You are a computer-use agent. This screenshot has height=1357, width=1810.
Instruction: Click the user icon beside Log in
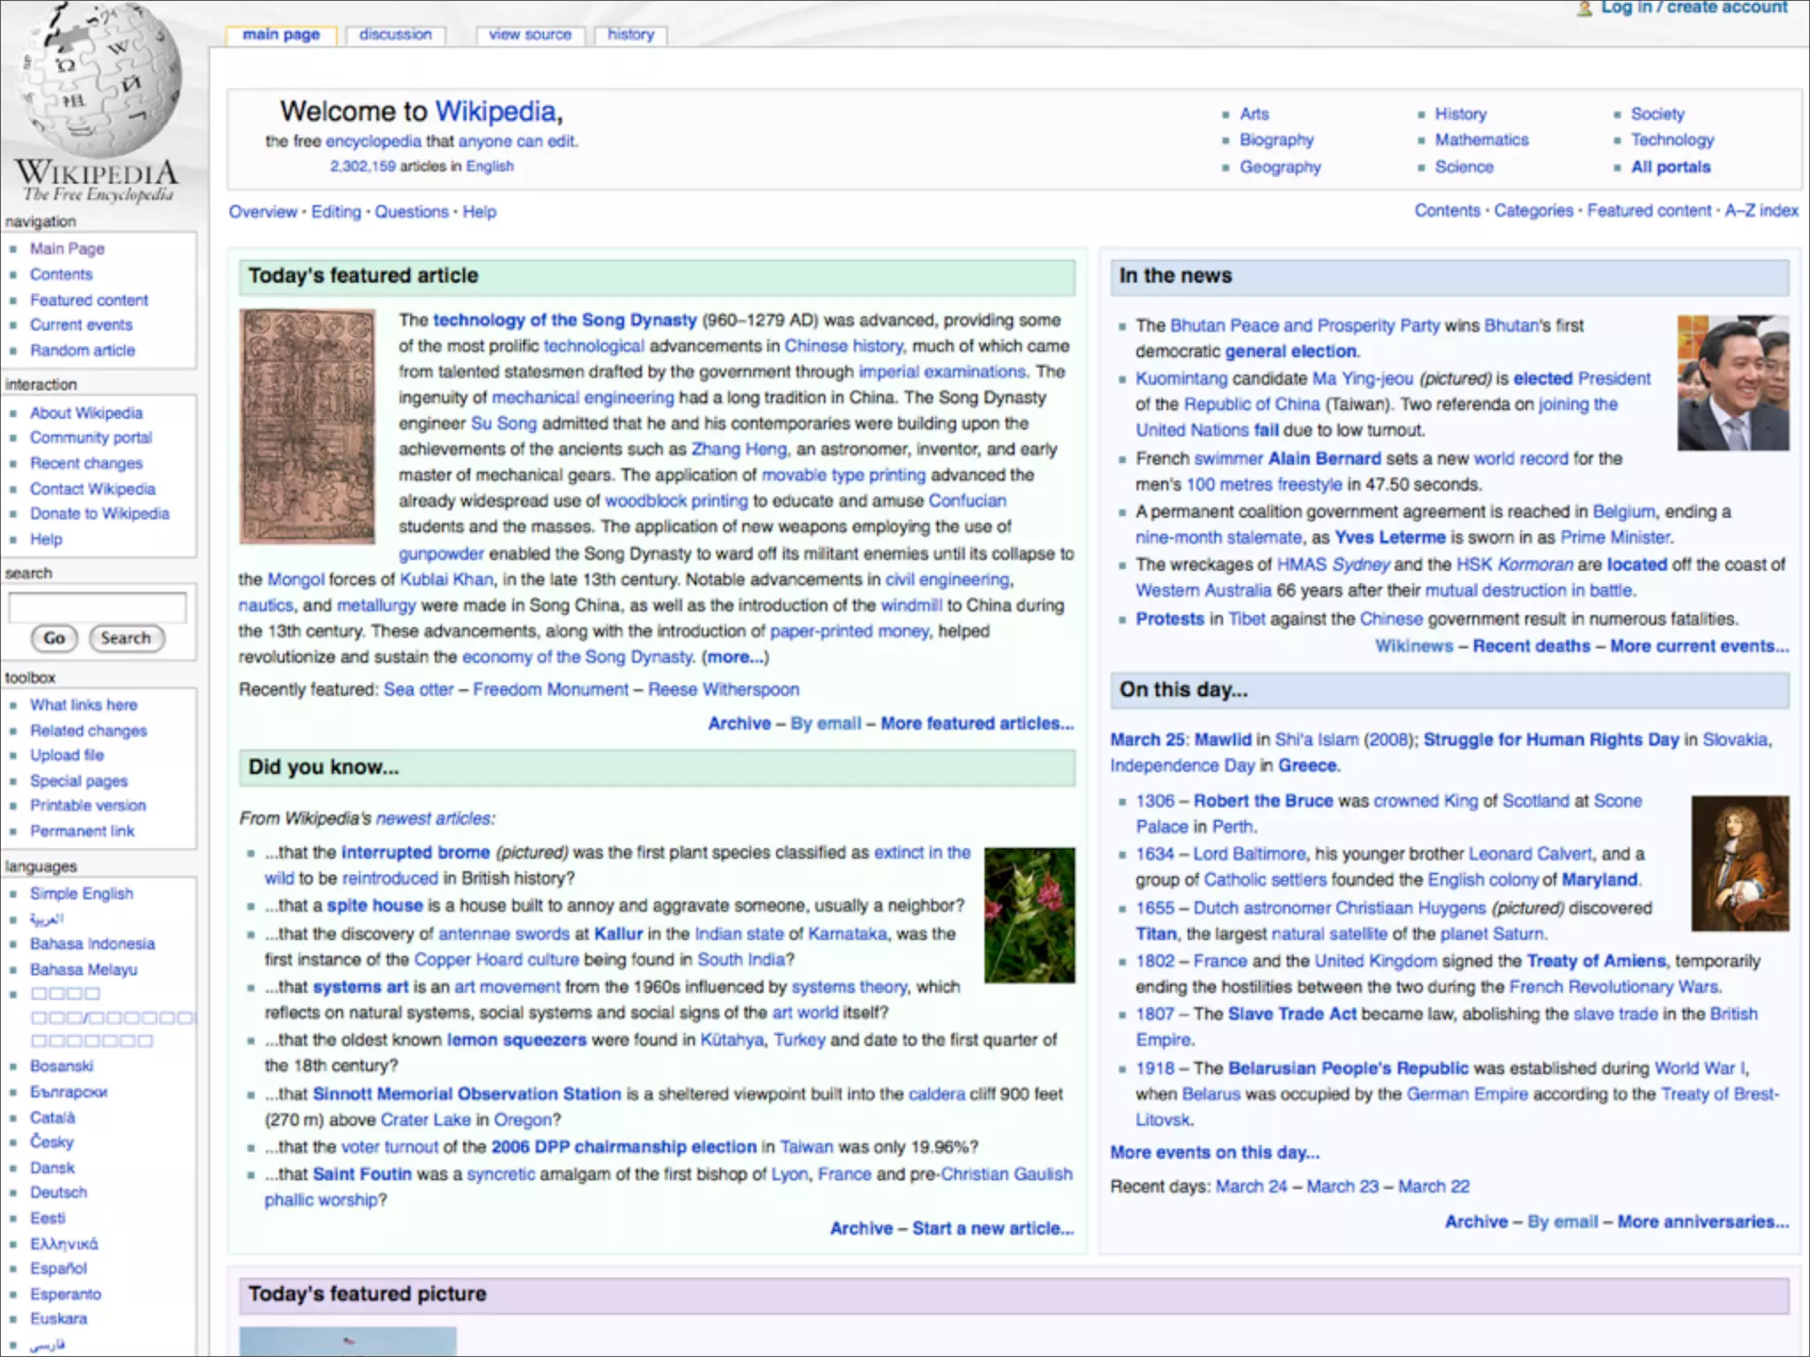(1584, 9)
